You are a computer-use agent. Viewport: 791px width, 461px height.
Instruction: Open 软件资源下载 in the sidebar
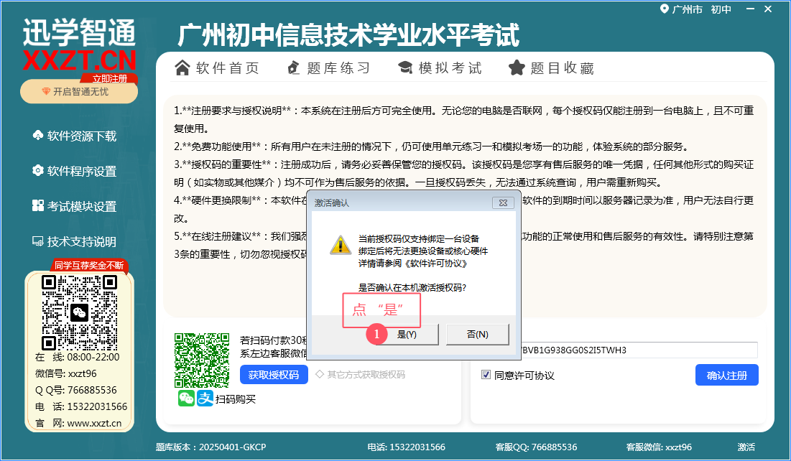click(x=75, y=136)
